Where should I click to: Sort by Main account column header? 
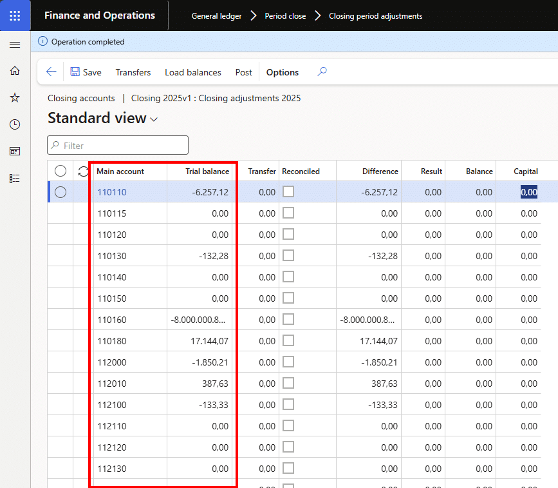pos(120,171)
